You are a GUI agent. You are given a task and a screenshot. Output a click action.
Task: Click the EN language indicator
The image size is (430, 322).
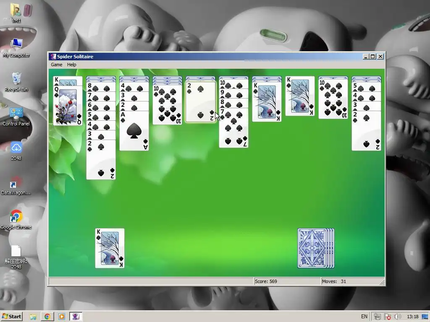click(364, 317)
